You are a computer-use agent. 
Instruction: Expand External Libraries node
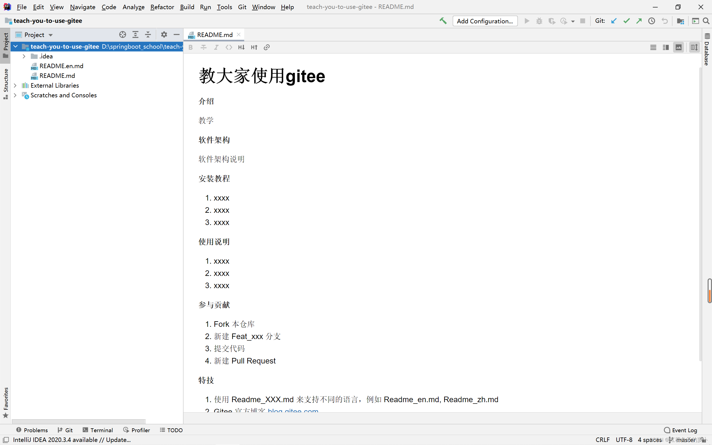[x=15, y=85]
